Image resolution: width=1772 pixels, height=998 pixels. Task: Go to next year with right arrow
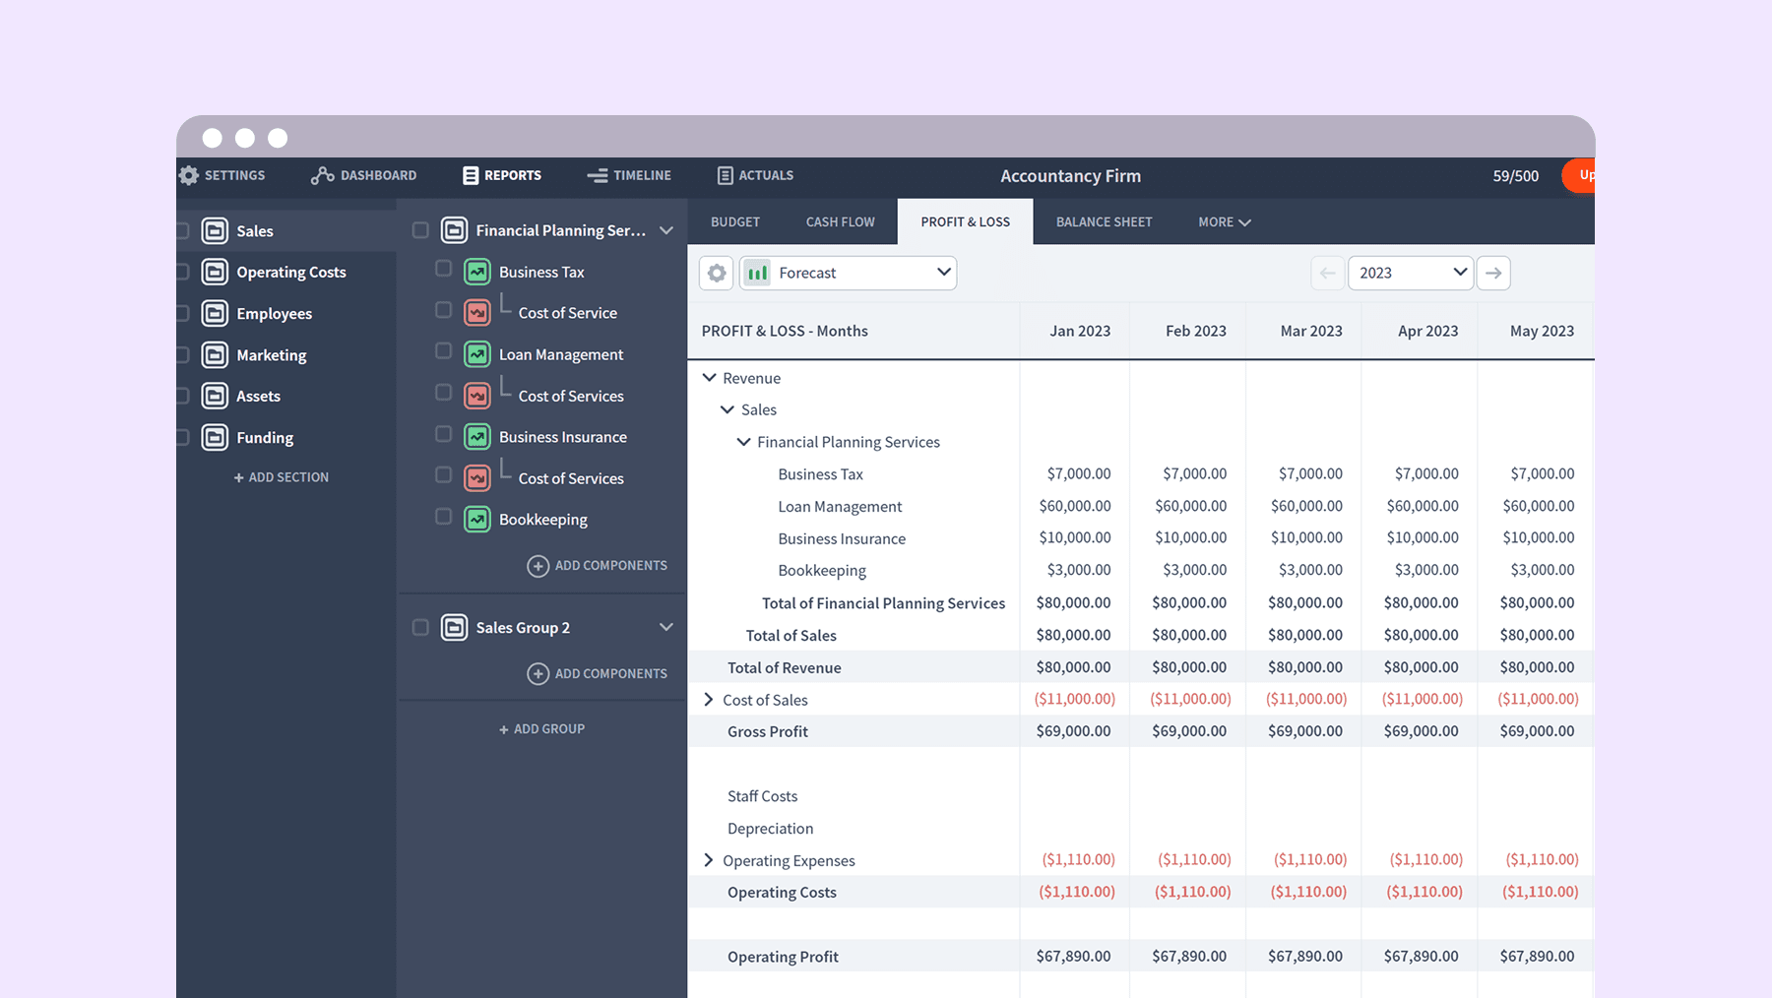(x=1493, y=273)
